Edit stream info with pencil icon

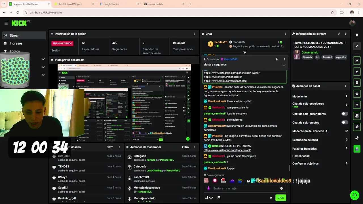click(x=339, y=34)
